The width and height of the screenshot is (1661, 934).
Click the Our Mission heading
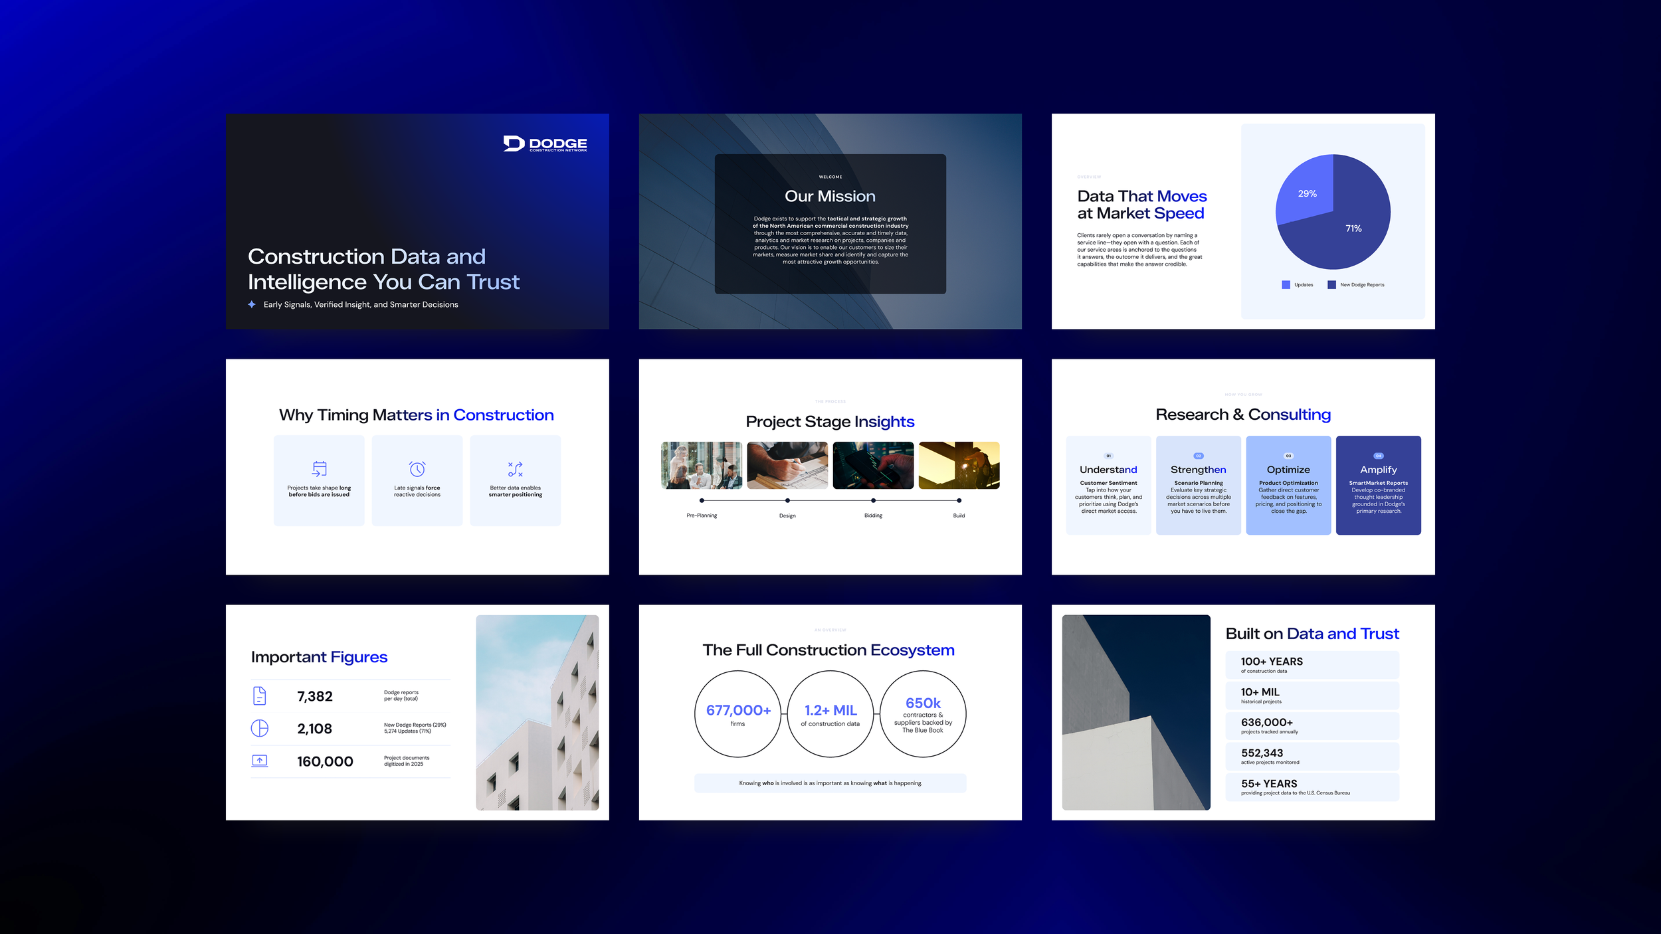click(x=830, y=196)
